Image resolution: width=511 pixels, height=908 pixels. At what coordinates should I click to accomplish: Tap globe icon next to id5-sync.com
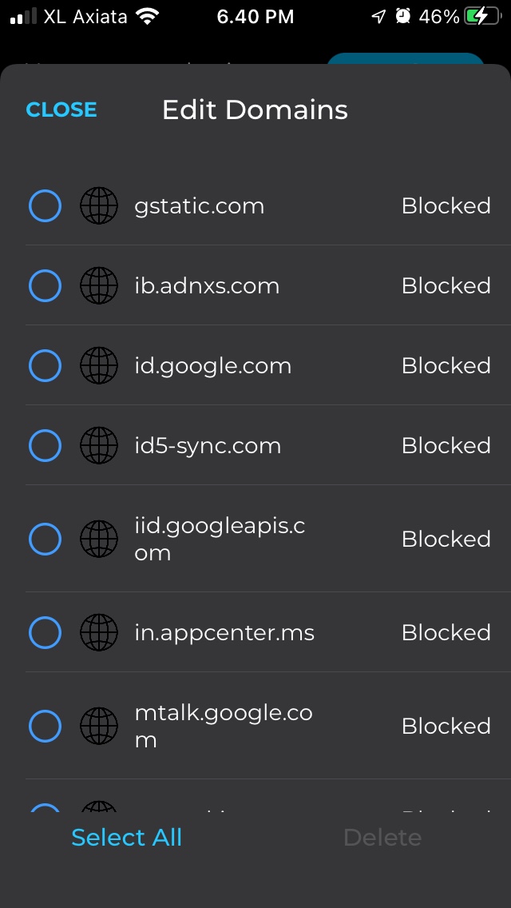(x=99, y=446)
